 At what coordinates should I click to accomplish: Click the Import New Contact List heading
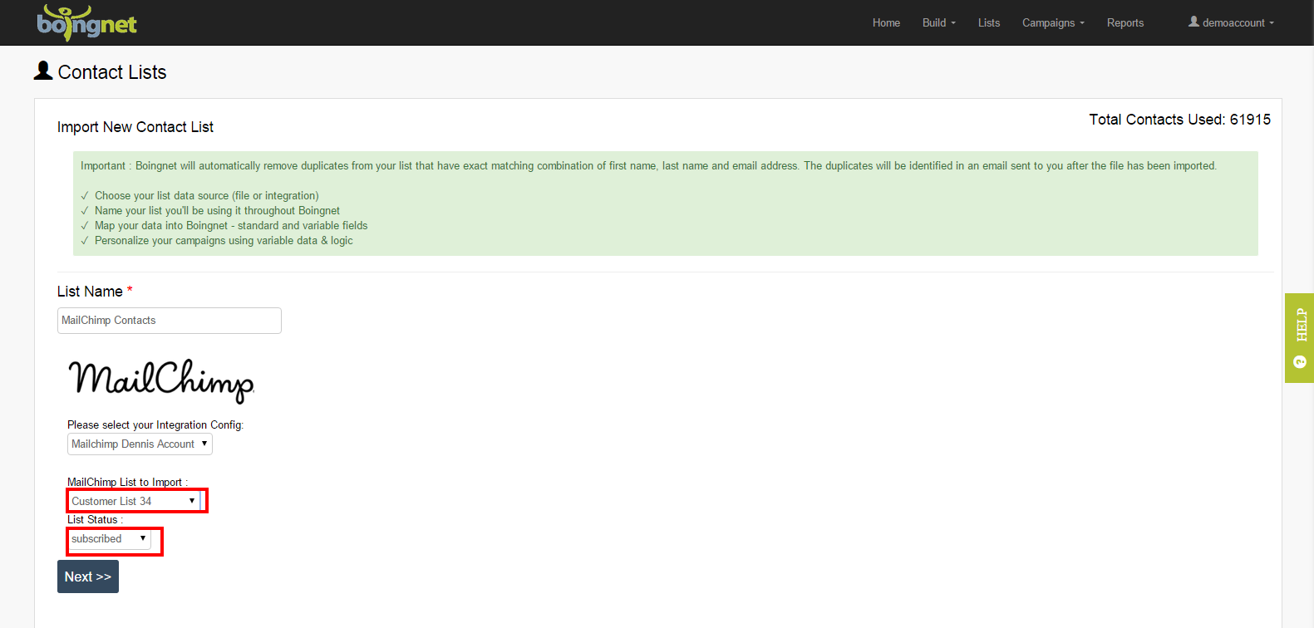pos(135,127)
